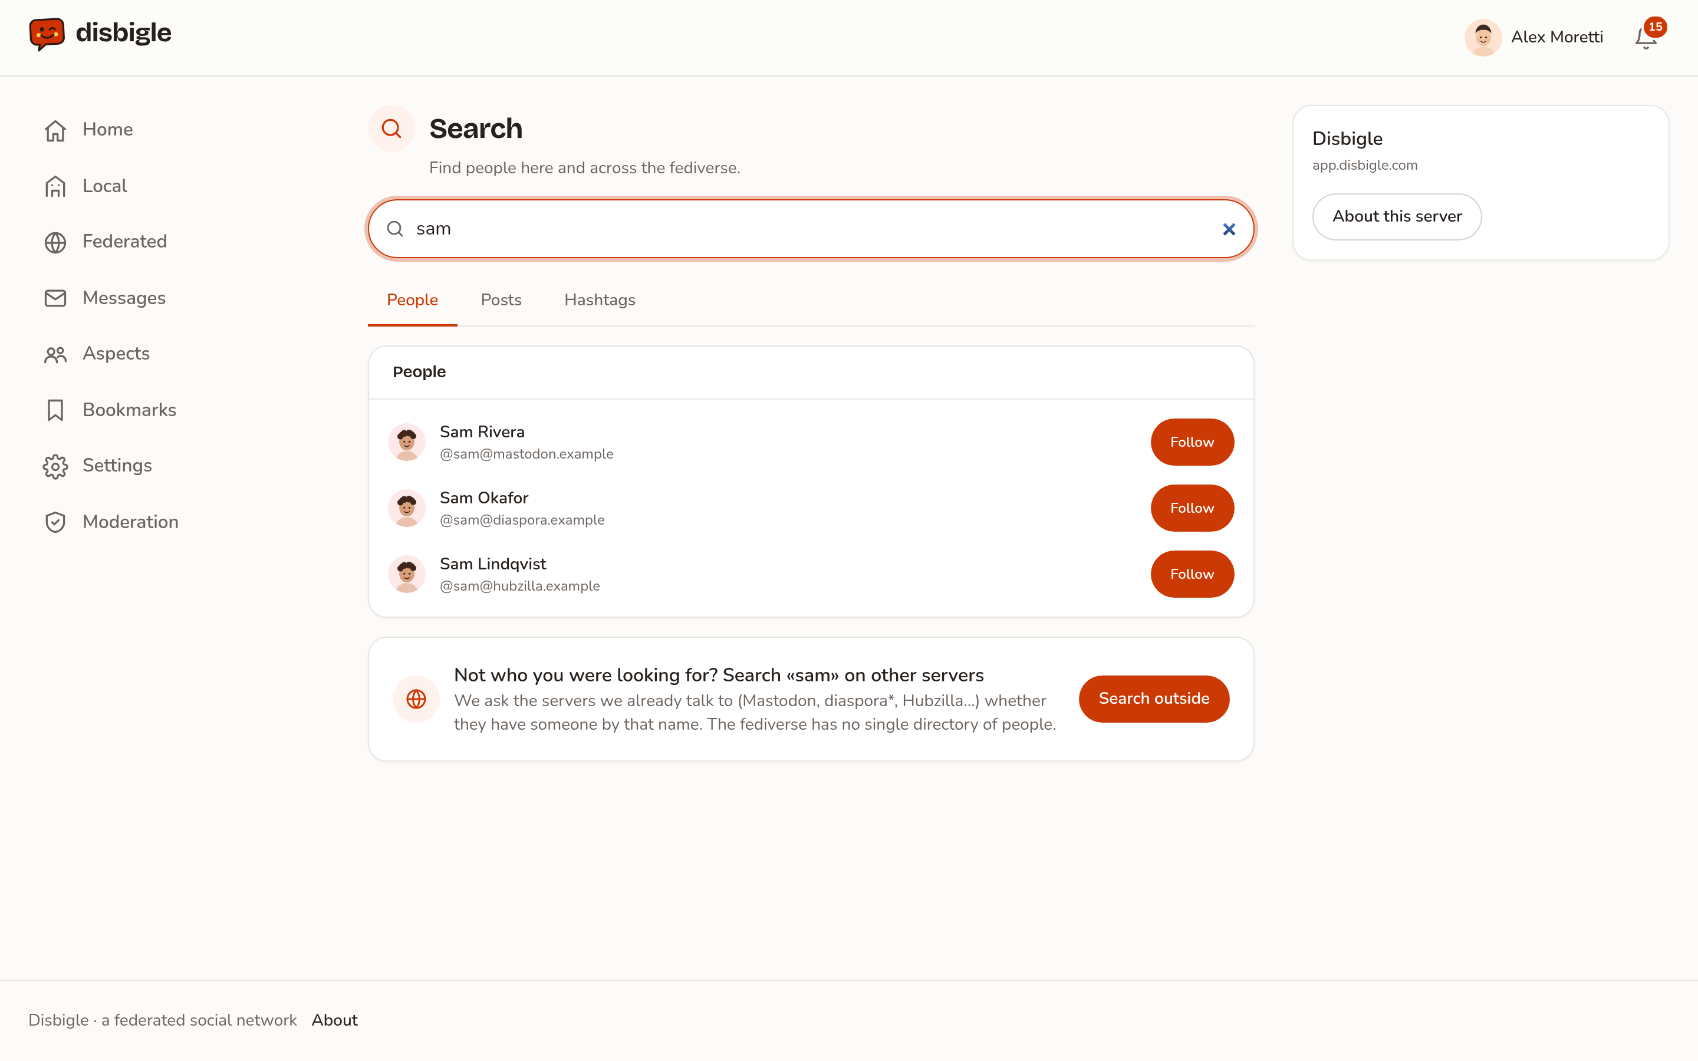Switch to the Posts tab

coord(501,301)
